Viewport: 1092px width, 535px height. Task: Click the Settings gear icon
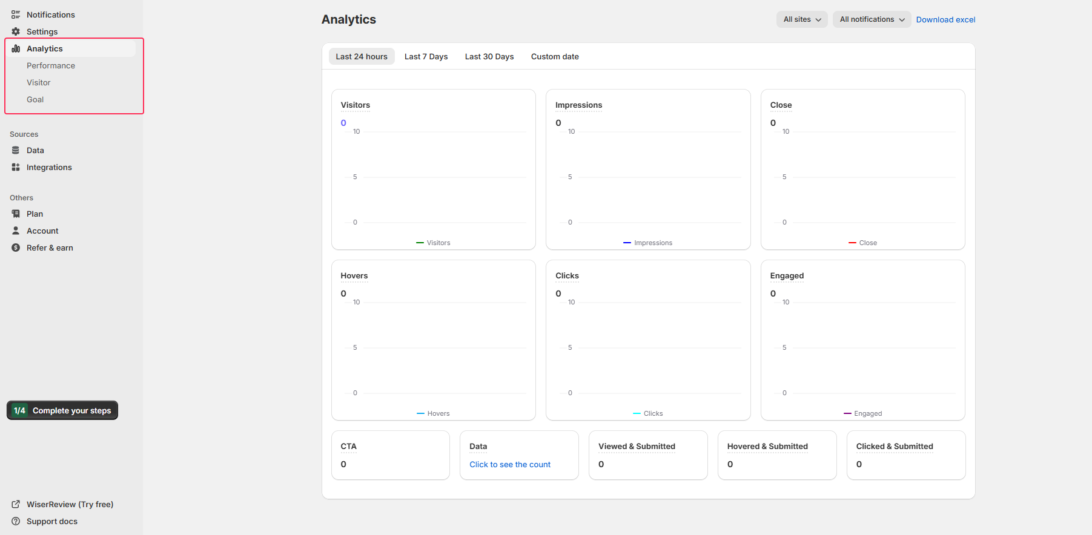click(16, 31)
